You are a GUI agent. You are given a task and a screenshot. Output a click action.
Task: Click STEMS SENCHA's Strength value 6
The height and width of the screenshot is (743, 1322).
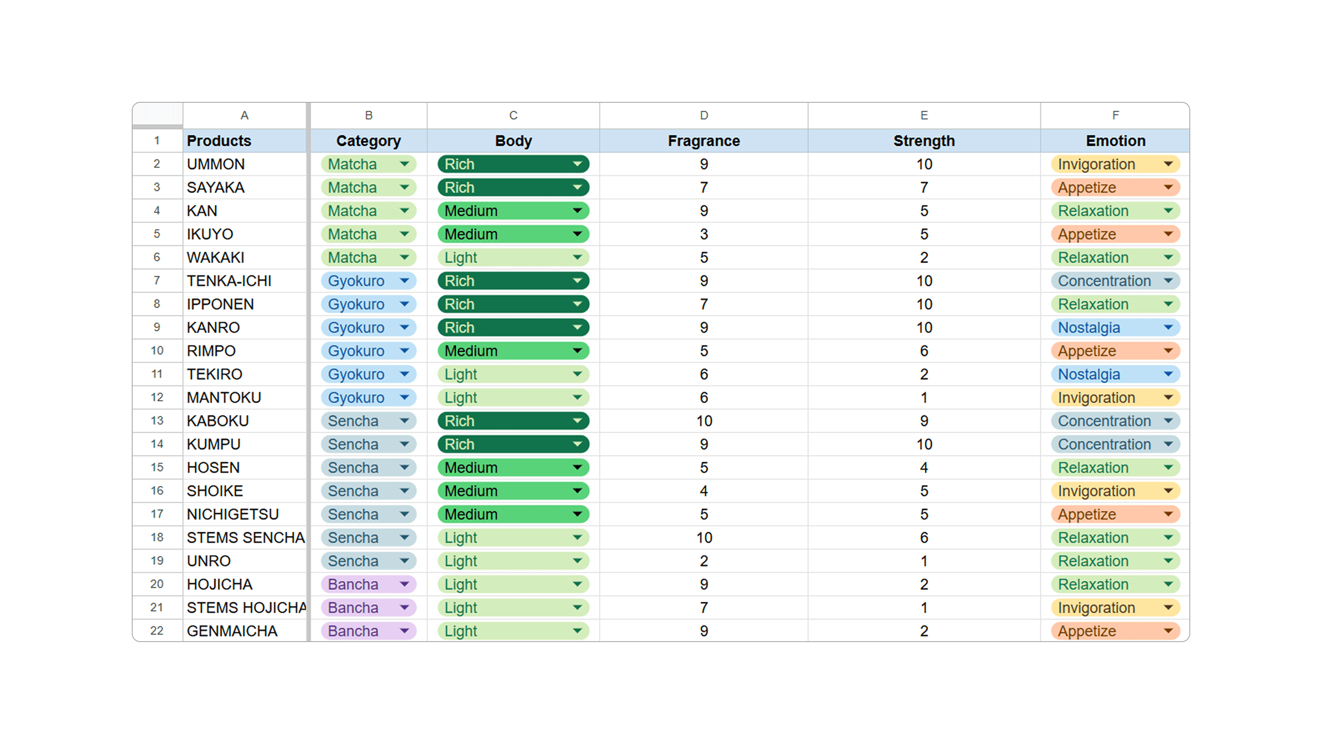924,537
